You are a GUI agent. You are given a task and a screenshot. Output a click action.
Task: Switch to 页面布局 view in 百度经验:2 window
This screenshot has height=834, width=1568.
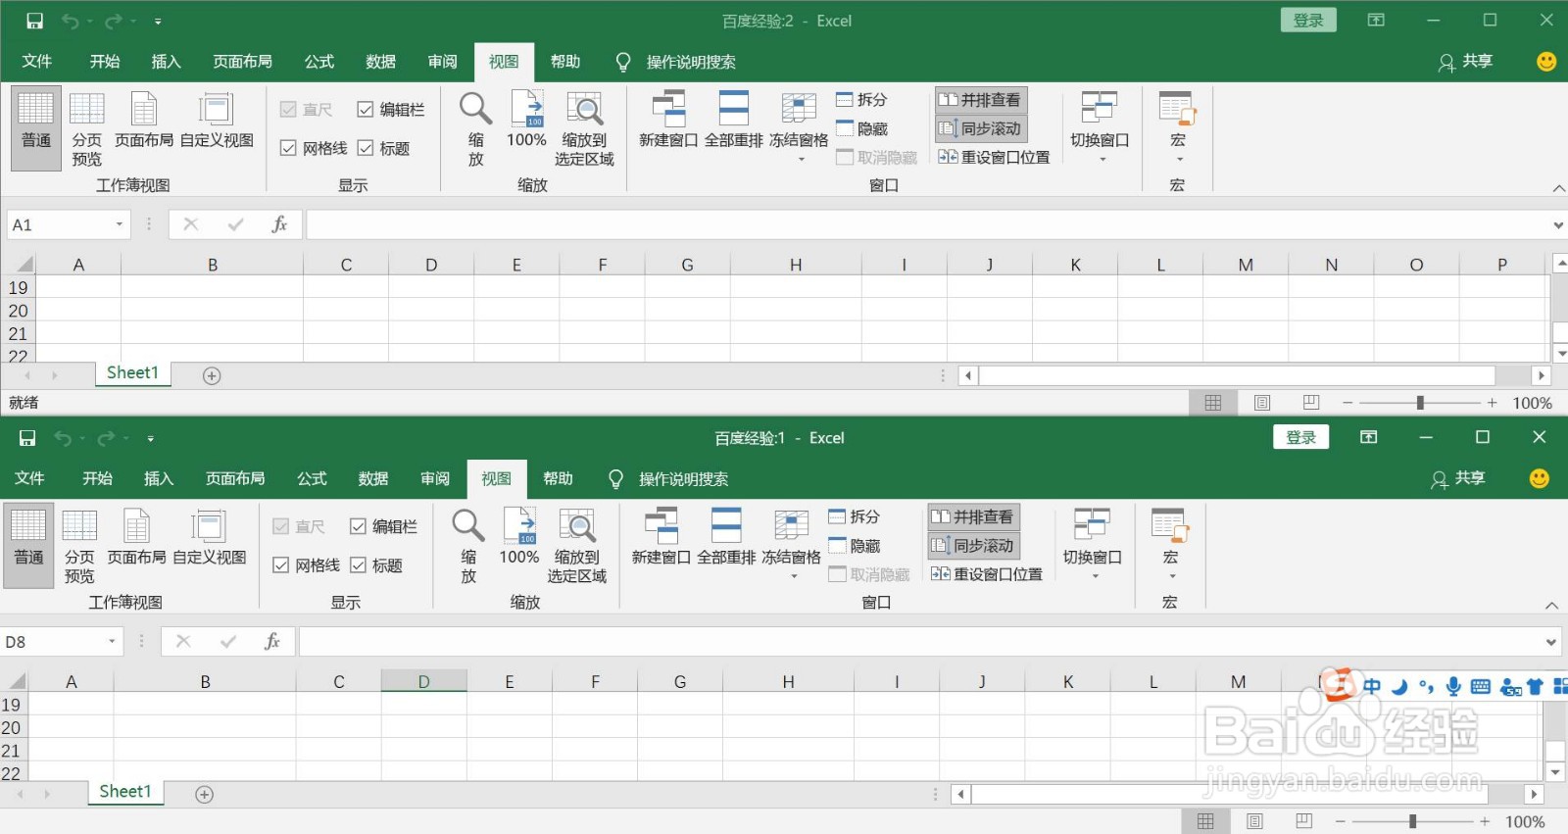click(x=144, y=121)
